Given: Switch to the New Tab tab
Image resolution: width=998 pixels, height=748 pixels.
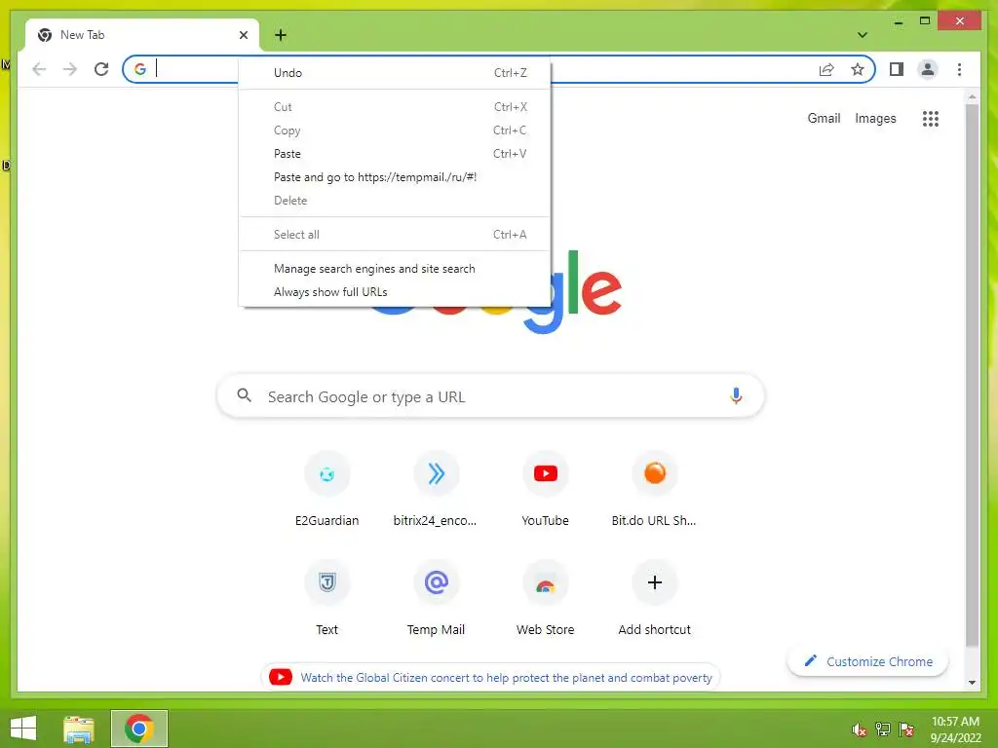Looking at the screenshot, I should click(142, 35).
